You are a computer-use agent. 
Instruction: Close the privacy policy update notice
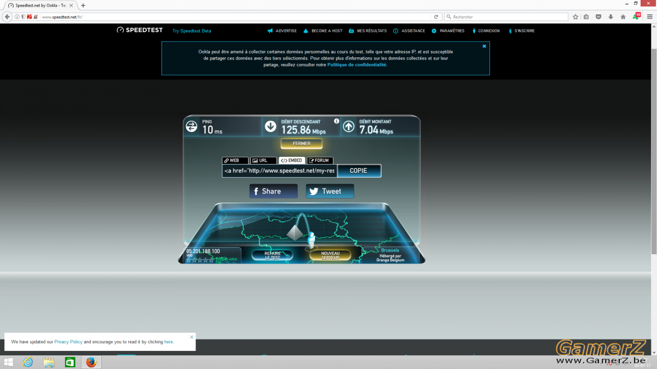[x=192, y=337]
